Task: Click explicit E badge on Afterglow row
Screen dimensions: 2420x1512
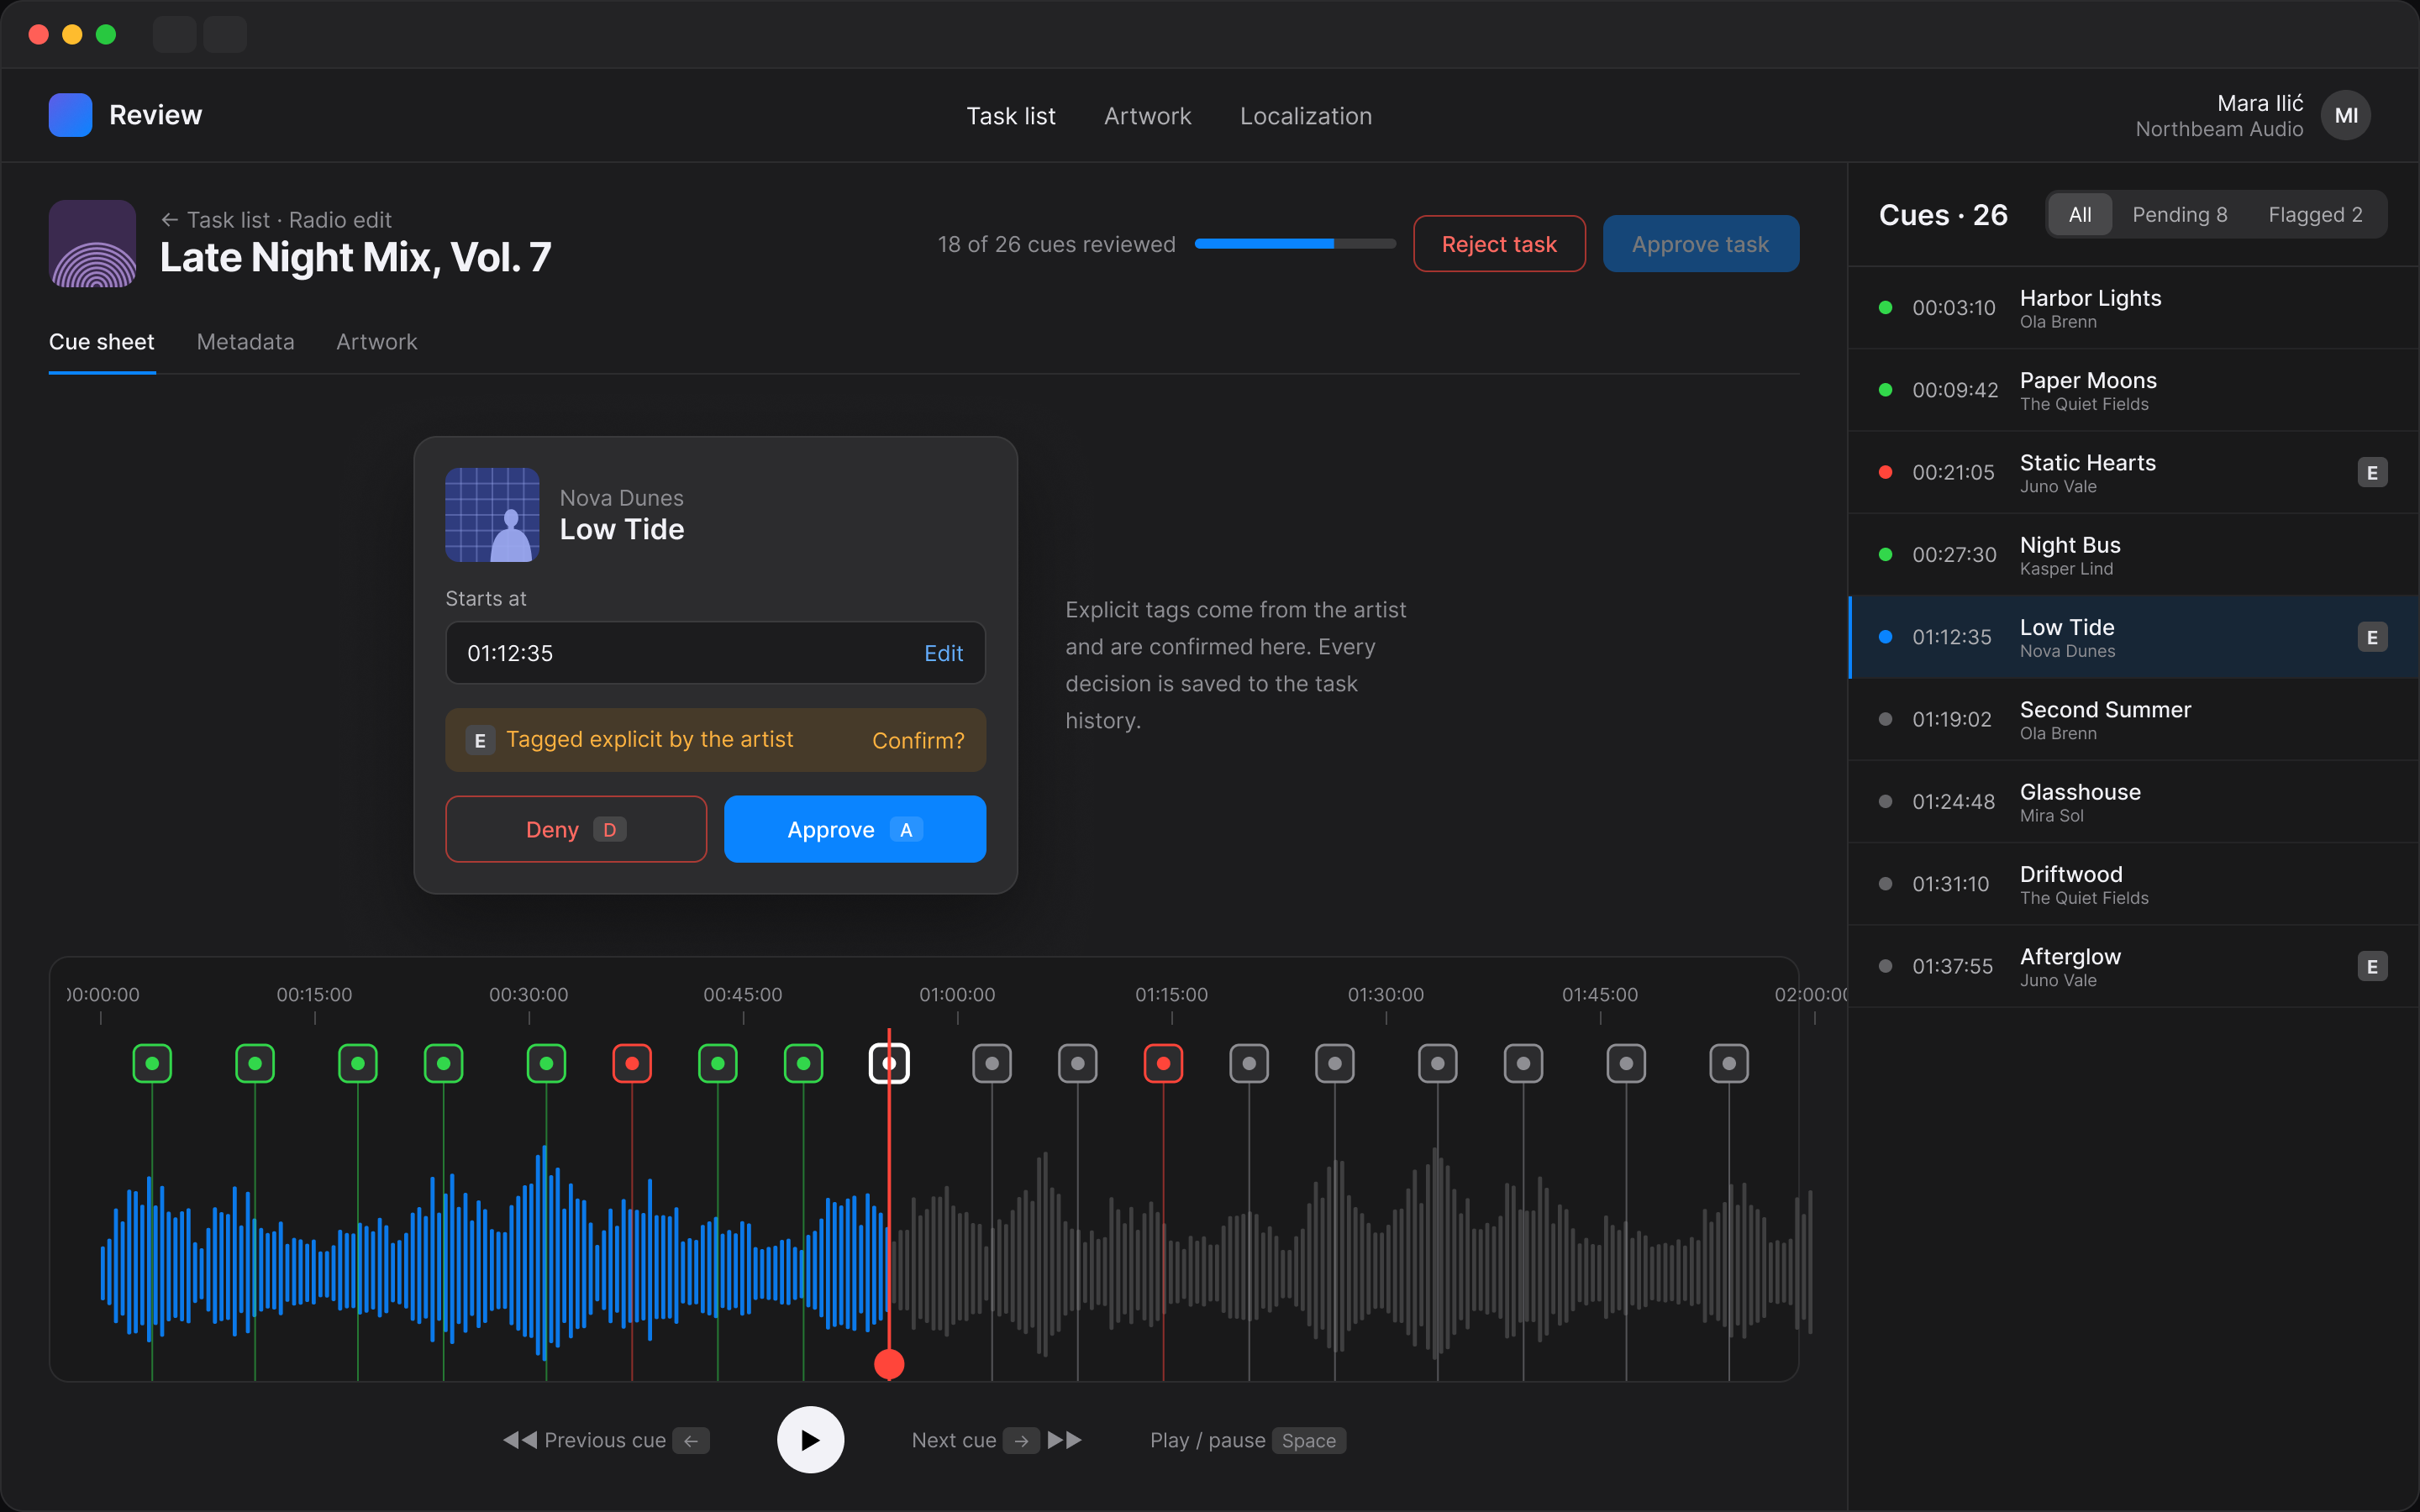Action: click(x=2372, y=967)
